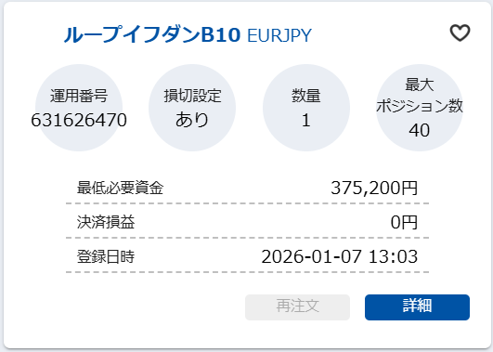Click the quantity value 1

(306, 120)
